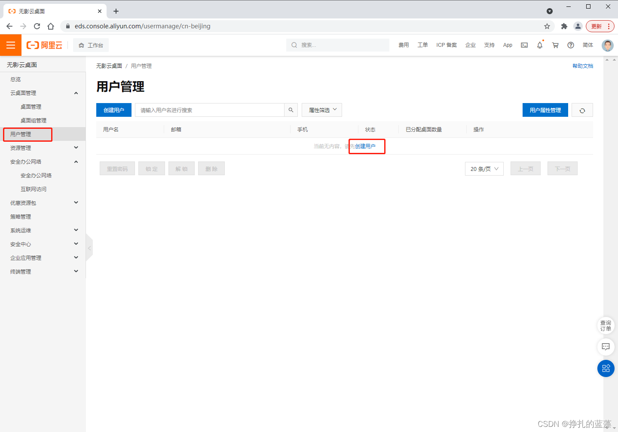The height and width of the screenshot is (432, 618).
Task: Click the 用户属性管理 button
Action: (545, 110)
